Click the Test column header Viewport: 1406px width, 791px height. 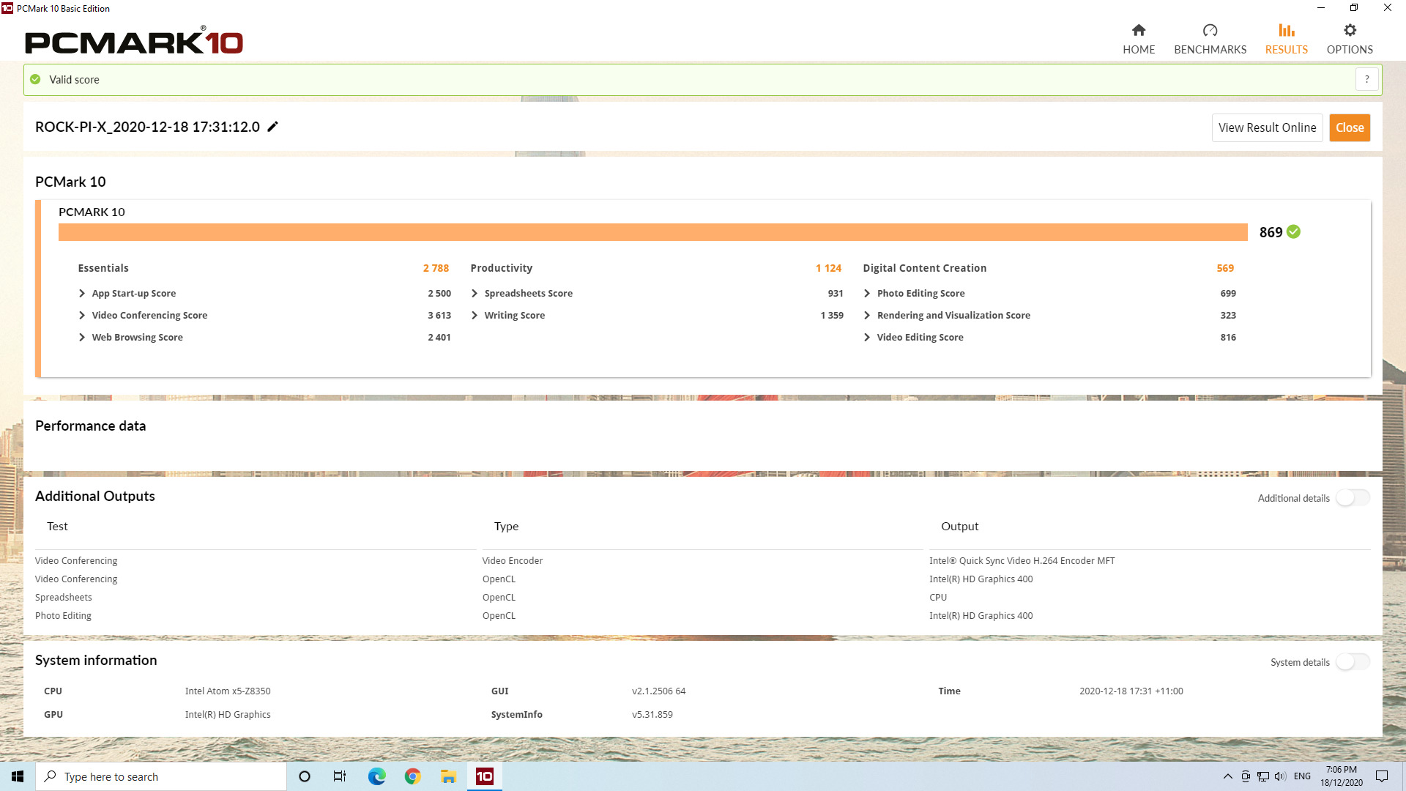click(57, 527)
